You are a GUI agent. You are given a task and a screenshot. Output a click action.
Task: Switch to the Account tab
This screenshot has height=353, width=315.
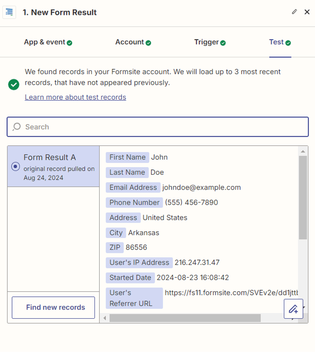(x=129, y=42)
